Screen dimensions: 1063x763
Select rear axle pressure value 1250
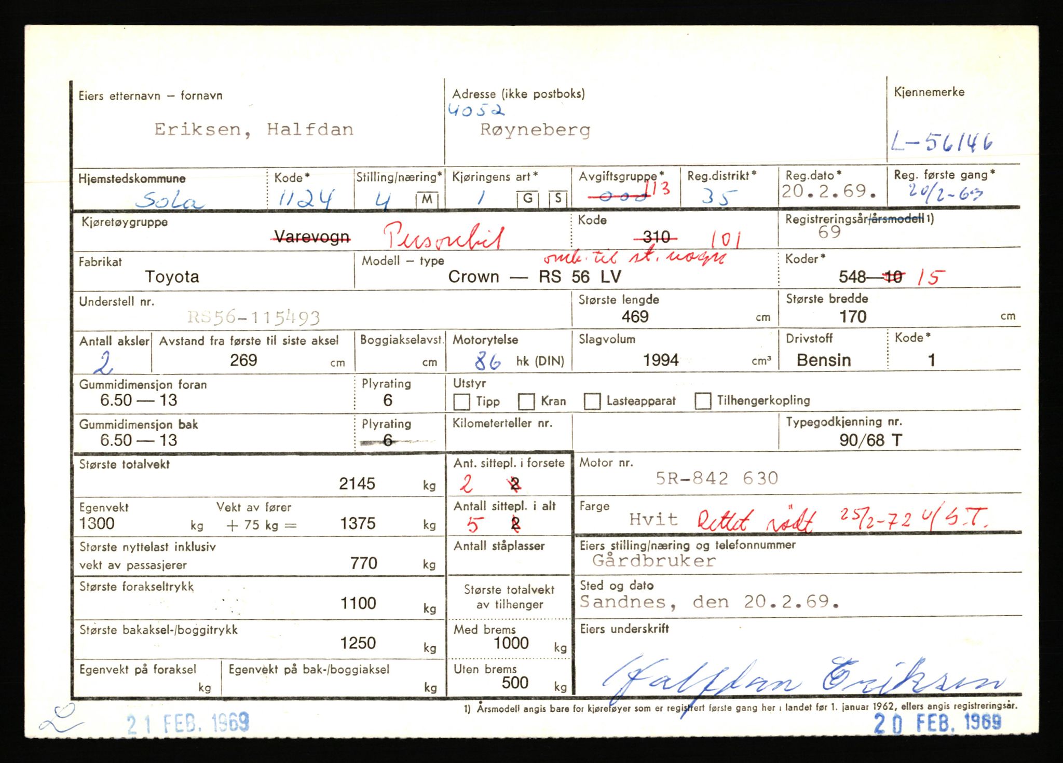click(358, 643)
